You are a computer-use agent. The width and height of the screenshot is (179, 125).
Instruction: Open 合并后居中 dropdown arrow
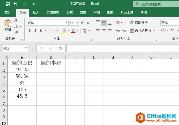[154, 31]
